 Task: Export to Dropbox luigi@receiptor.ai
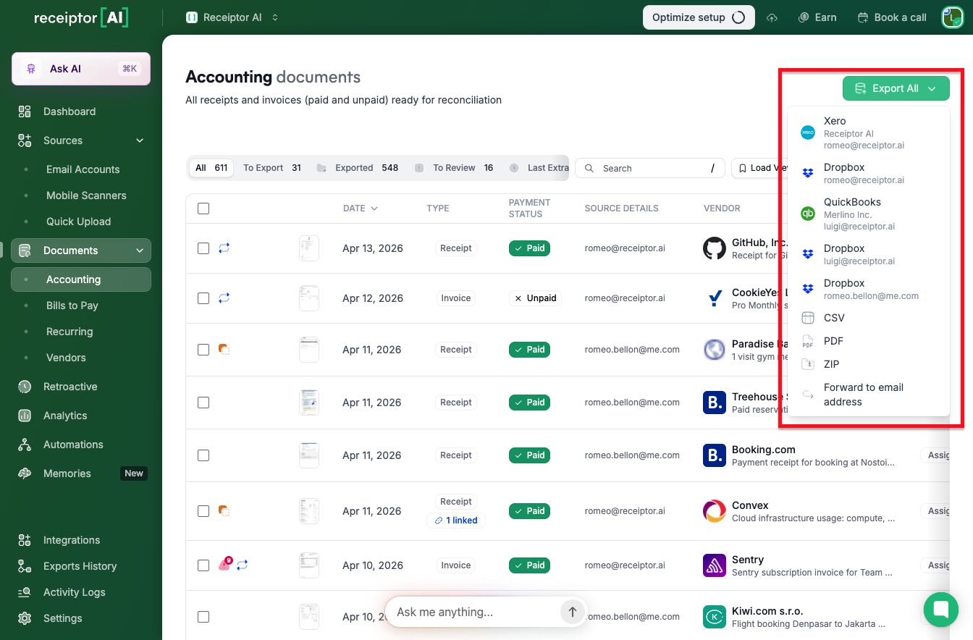pos(868,255)
